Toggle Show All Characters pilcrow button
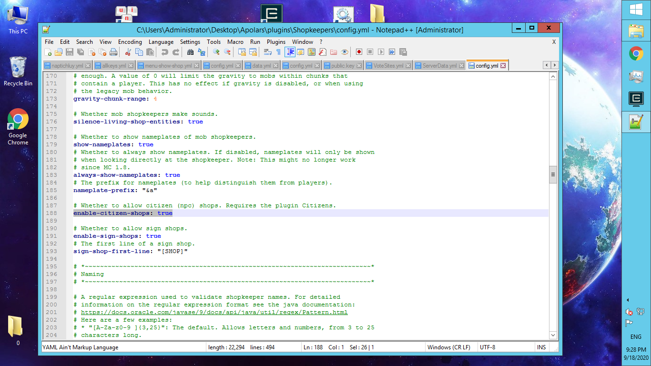This screenshot has width=651, height=366. pyautogui.click(x=278, y=52)
